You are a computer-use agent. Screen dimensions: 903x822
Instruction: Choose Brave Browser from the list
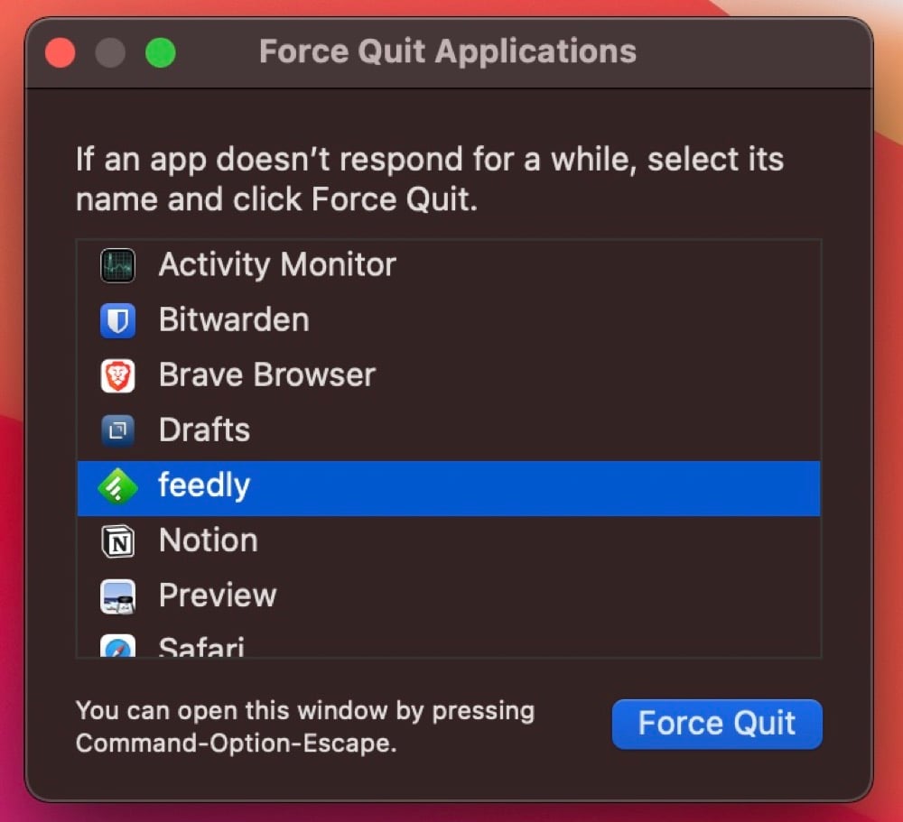(x=449, y=376)
